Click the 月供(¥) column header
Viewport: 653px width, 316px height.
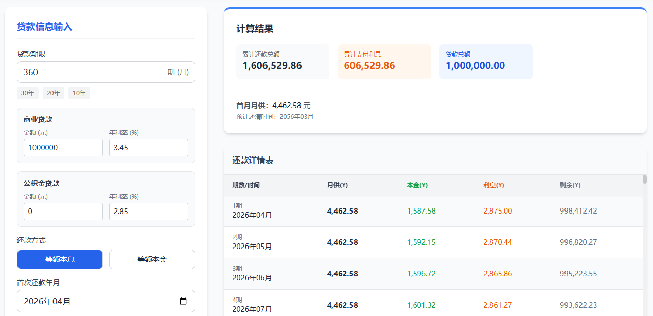pyautogui.click(x=337, y=185)
